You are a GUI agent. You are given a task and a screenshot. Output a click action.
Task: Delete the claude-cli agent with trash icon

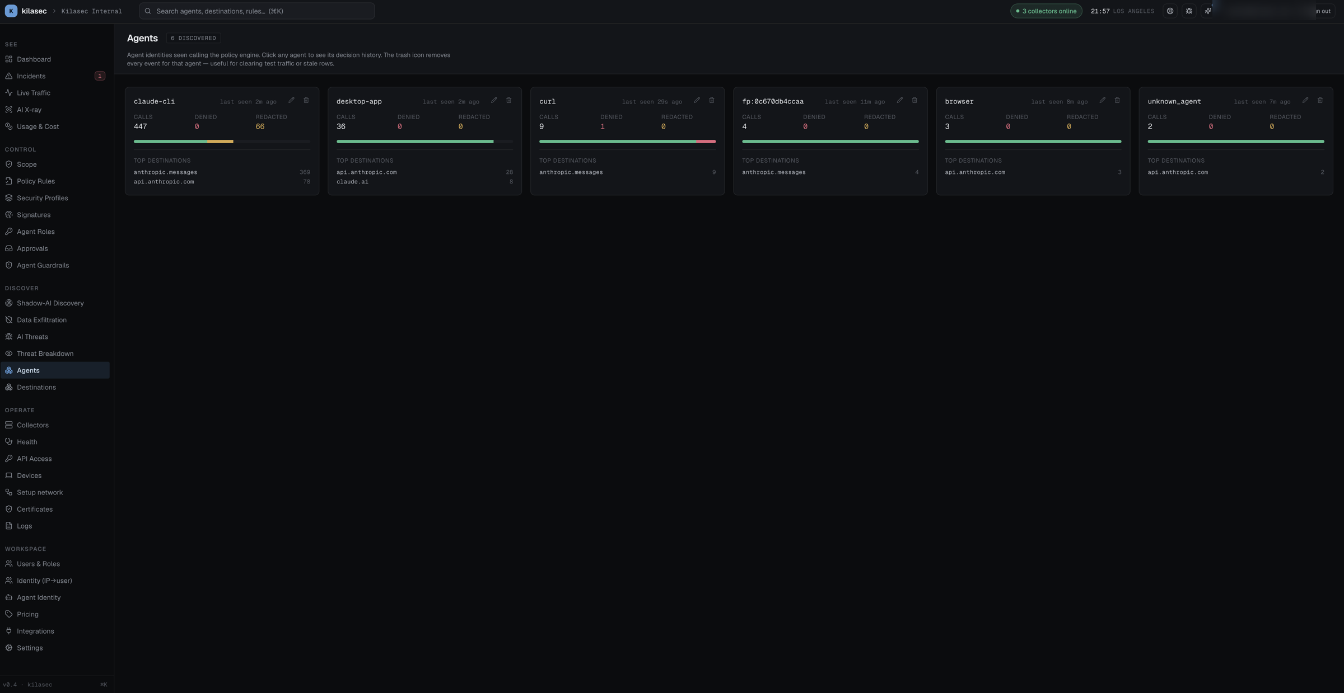coord(306,101)
